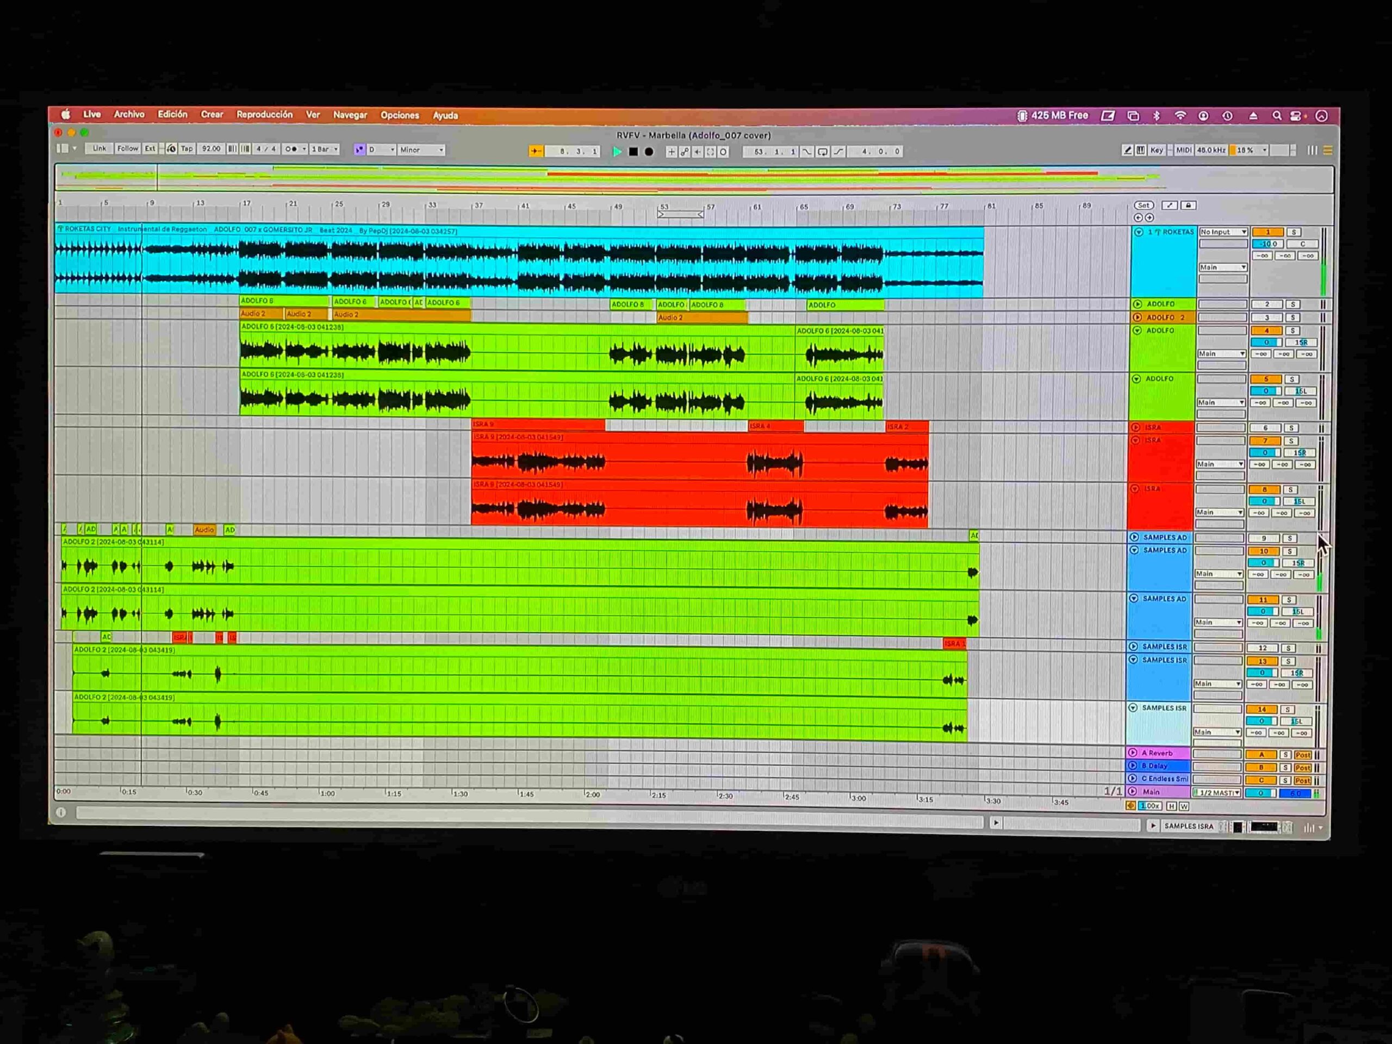Click the tempo field showing 92.00

[212, 149]
